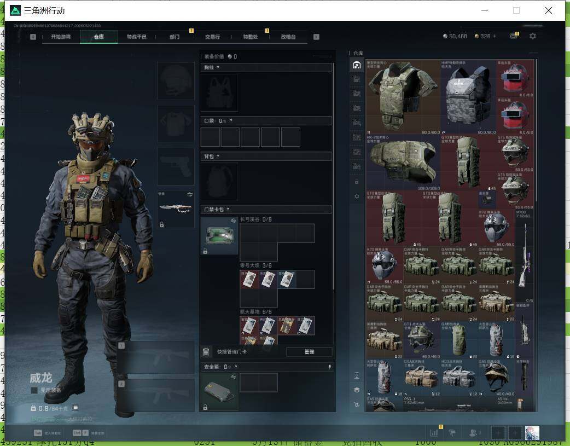Pin the 安全箱 section with pin icon
The width and height of the screenshot is (570, 446).
329,367
